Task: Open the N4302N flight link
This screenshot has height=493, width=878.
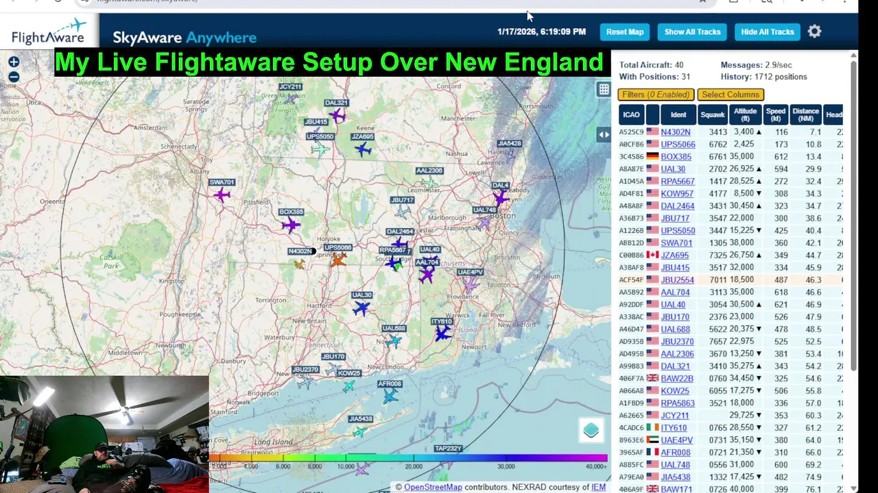Action: [676, 132]
